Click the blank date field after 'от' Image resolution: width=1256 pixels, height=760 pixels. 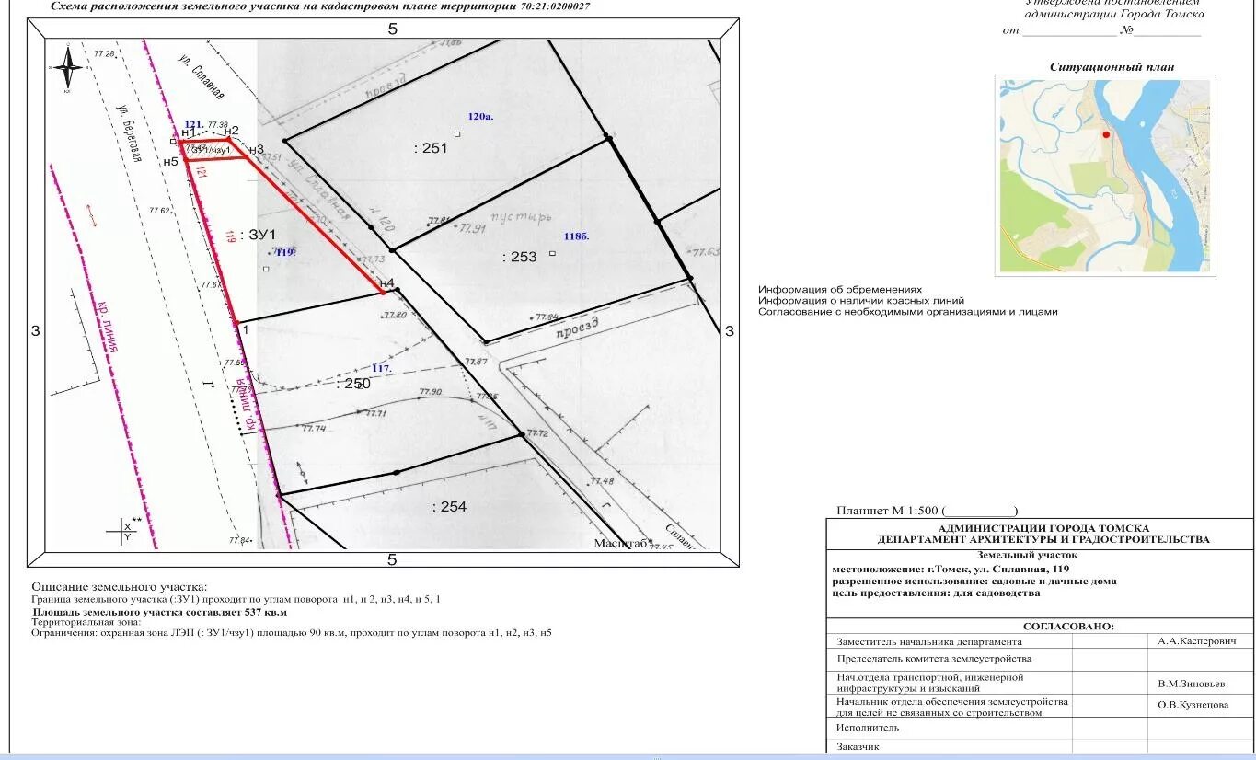click(1068, 31)
